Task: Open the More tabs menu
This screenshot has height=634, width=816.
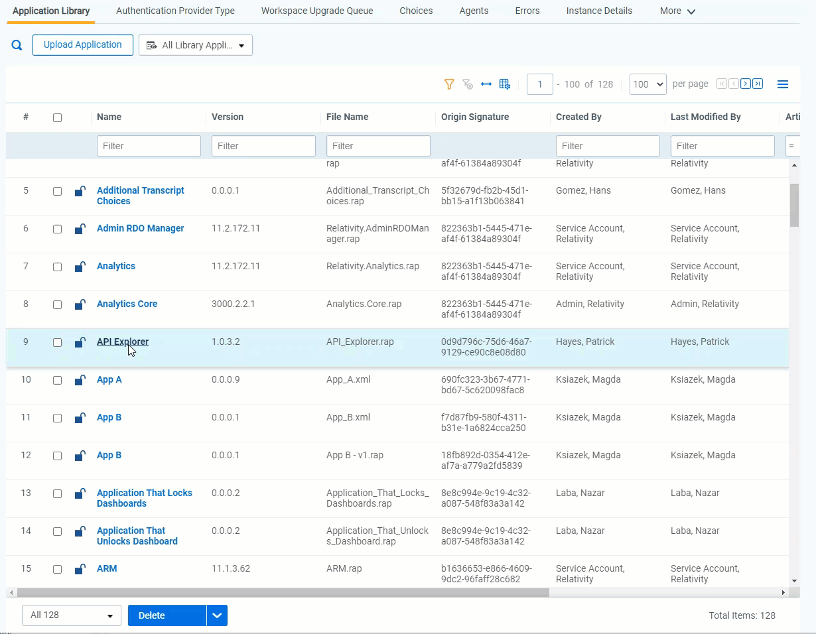Action: click(x=677, y=11)
